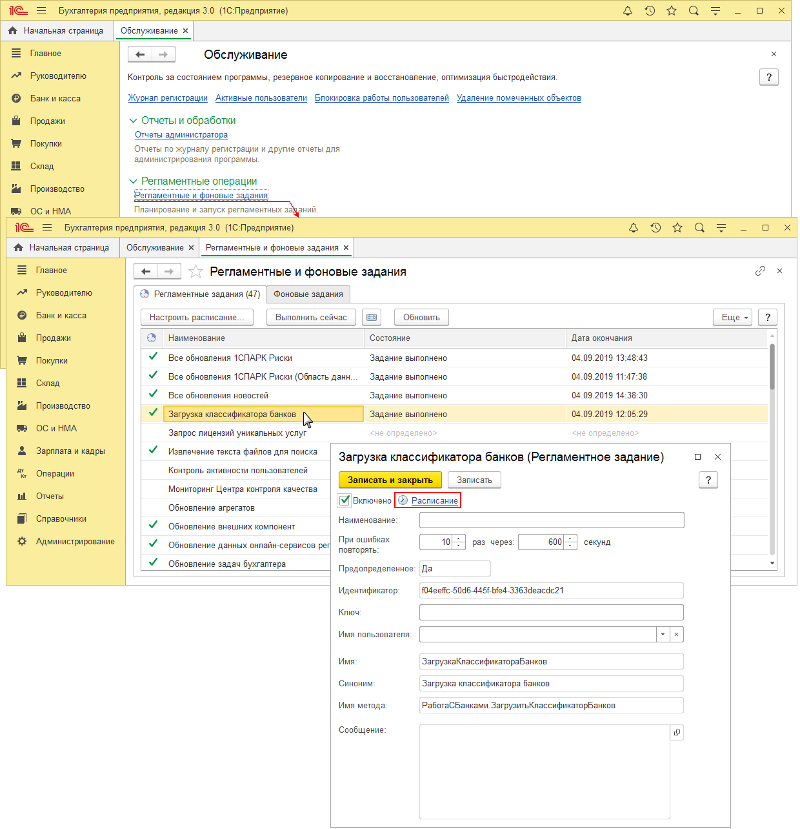
Task: Get link to the Регламентные и фоновые задания page
Action: [x=760, y=271]
